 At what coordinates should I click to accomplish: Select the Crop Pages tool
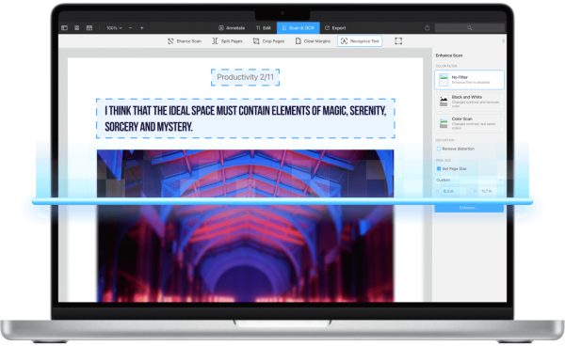(268, 41)
